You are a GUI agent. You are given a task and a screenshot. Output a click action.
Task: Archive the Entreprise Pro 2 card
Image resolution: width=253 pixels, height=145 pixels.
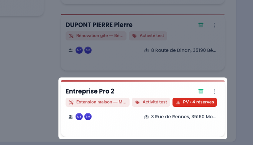point(201,91)
